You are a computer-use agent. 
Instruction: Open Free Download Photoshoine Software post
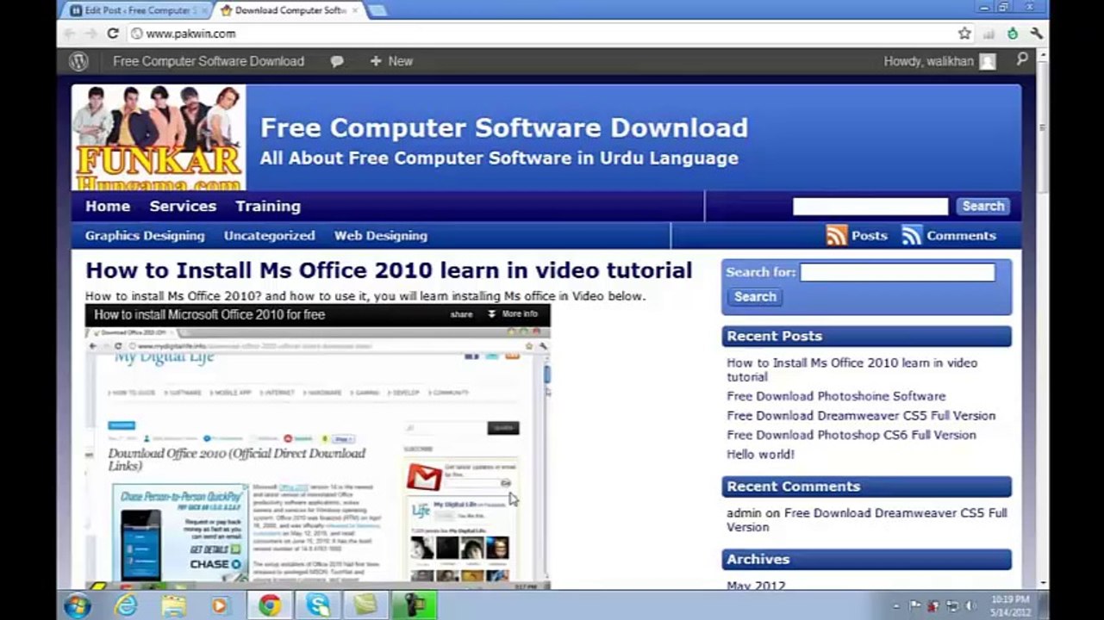[x=836, y=396]
